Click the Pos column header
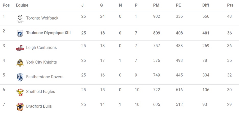Viewport: 239px width, 115px height. pyautogui.click(x=6, y=5)
